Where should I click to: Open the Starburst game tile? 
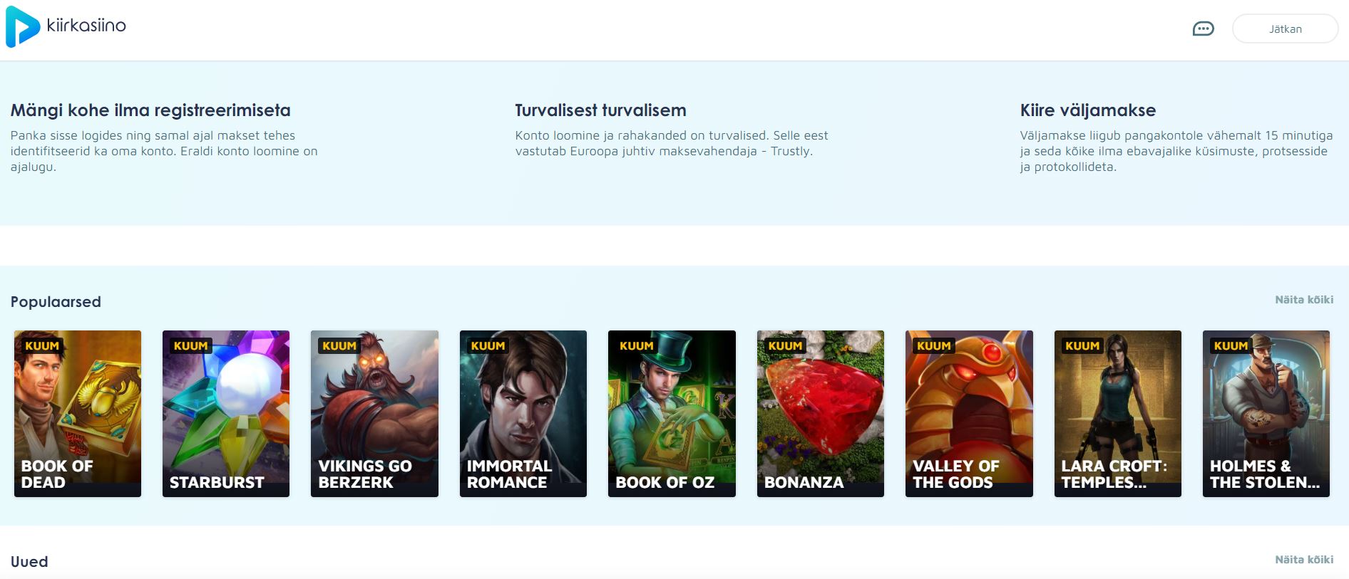226,414
